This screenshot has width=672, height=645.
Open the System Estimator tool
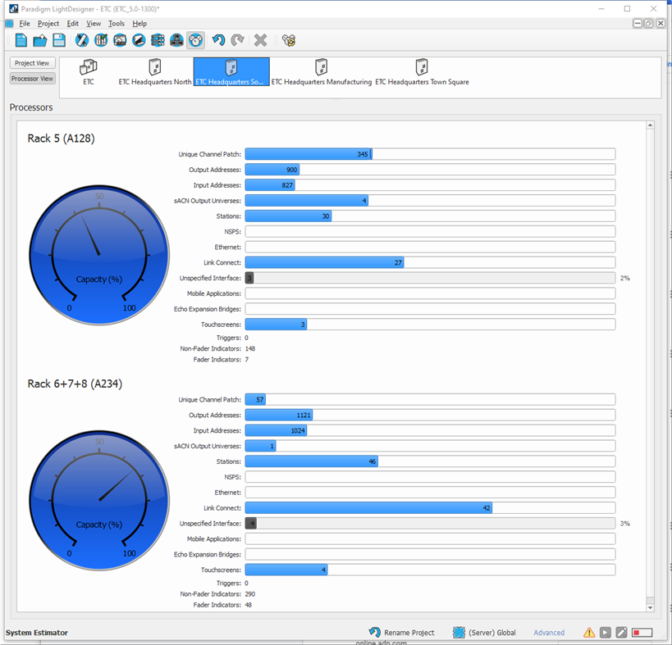194,39
